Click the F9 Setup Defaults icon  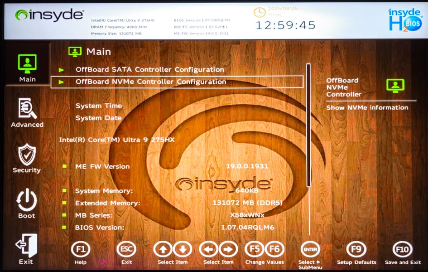tap(356, 249)
